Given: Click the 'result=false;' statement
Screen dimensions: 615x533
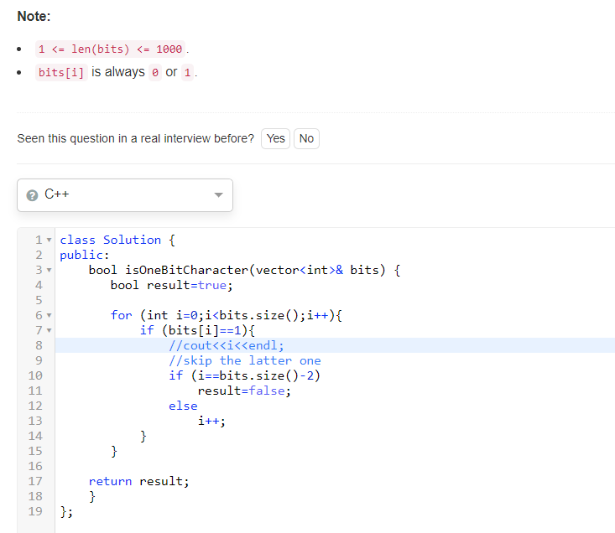Looking at the screenshot, I should [x=244, y=391].
